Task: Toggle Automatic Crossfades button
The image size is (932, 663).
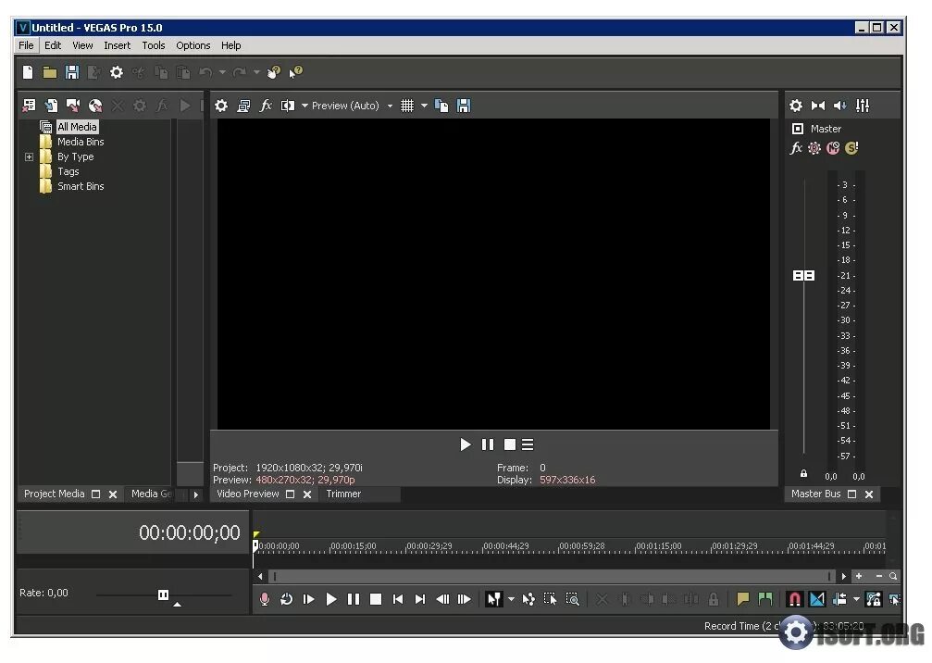Action: (x=817, y=599)
